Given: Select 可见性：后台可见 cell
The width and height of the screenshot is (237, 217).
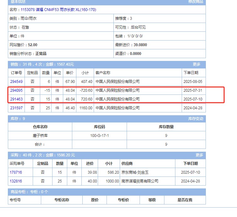Looking at the screenshot, I should pos(160,27).
